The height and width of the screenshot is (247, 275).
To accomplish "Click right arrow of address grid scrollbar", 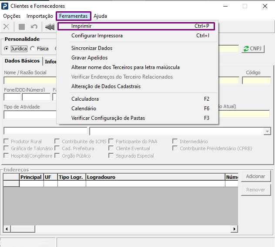I will 235,229.
